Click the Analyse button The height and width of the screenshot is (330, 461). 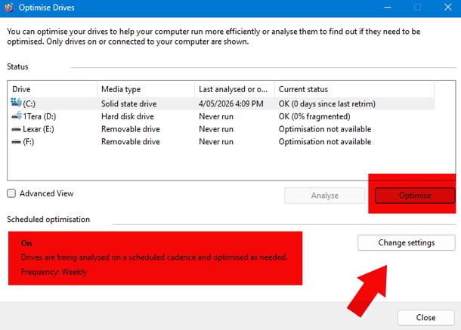pos(324,196)
